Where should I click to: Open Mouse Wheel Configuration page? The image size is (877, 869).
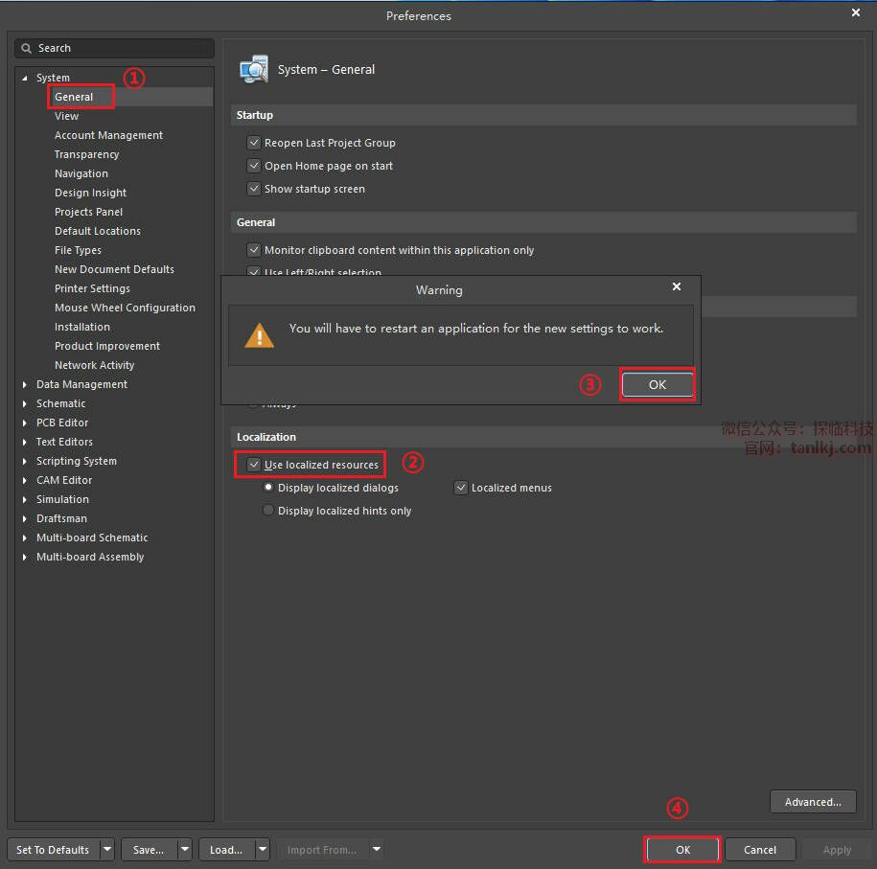(x=125, y=308)
